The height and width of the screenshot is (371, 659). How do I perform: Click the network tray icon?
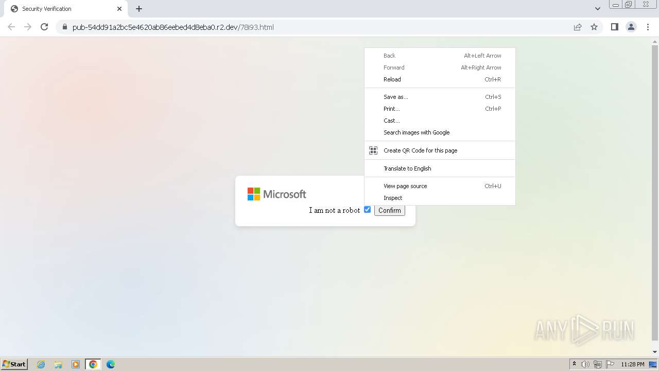tap(598, 364)
